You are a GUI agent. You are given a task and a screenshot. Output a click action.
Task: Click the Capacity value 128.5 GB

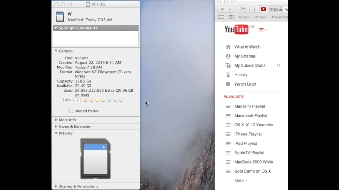[83, 81]
